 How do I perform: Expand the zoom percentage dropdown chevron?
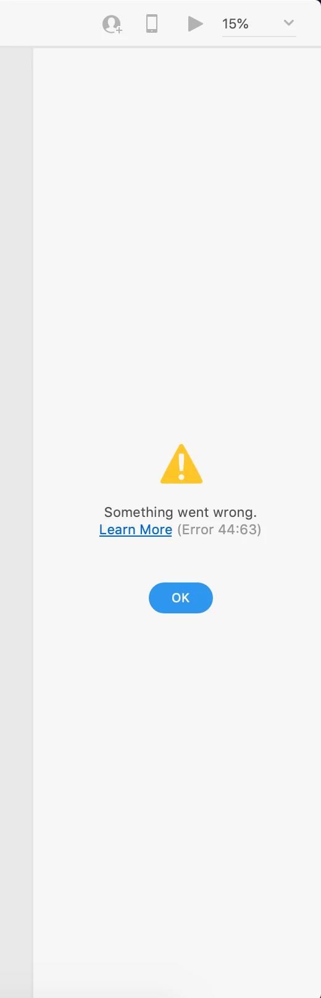pos(288,23)
